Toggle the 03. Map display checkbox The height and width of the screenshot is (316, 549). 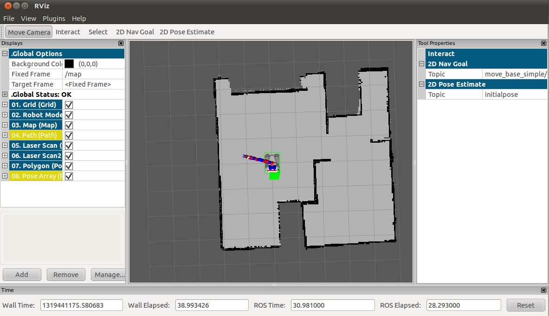click(69, 125)
